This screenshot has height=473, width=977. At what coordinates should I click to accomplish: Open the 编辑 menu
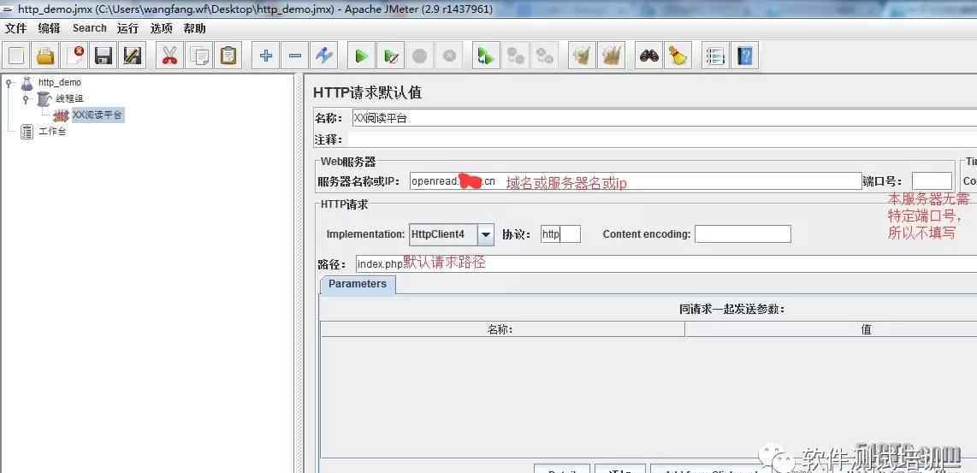(50, 28)
